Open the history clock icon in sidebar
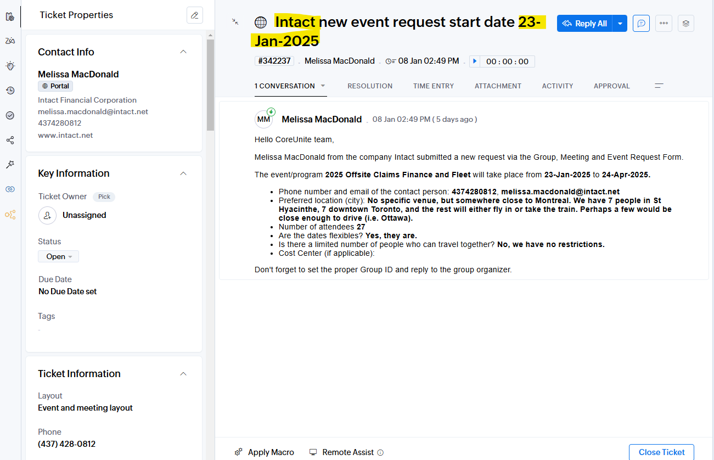714x460 pixels. (10, 91)
